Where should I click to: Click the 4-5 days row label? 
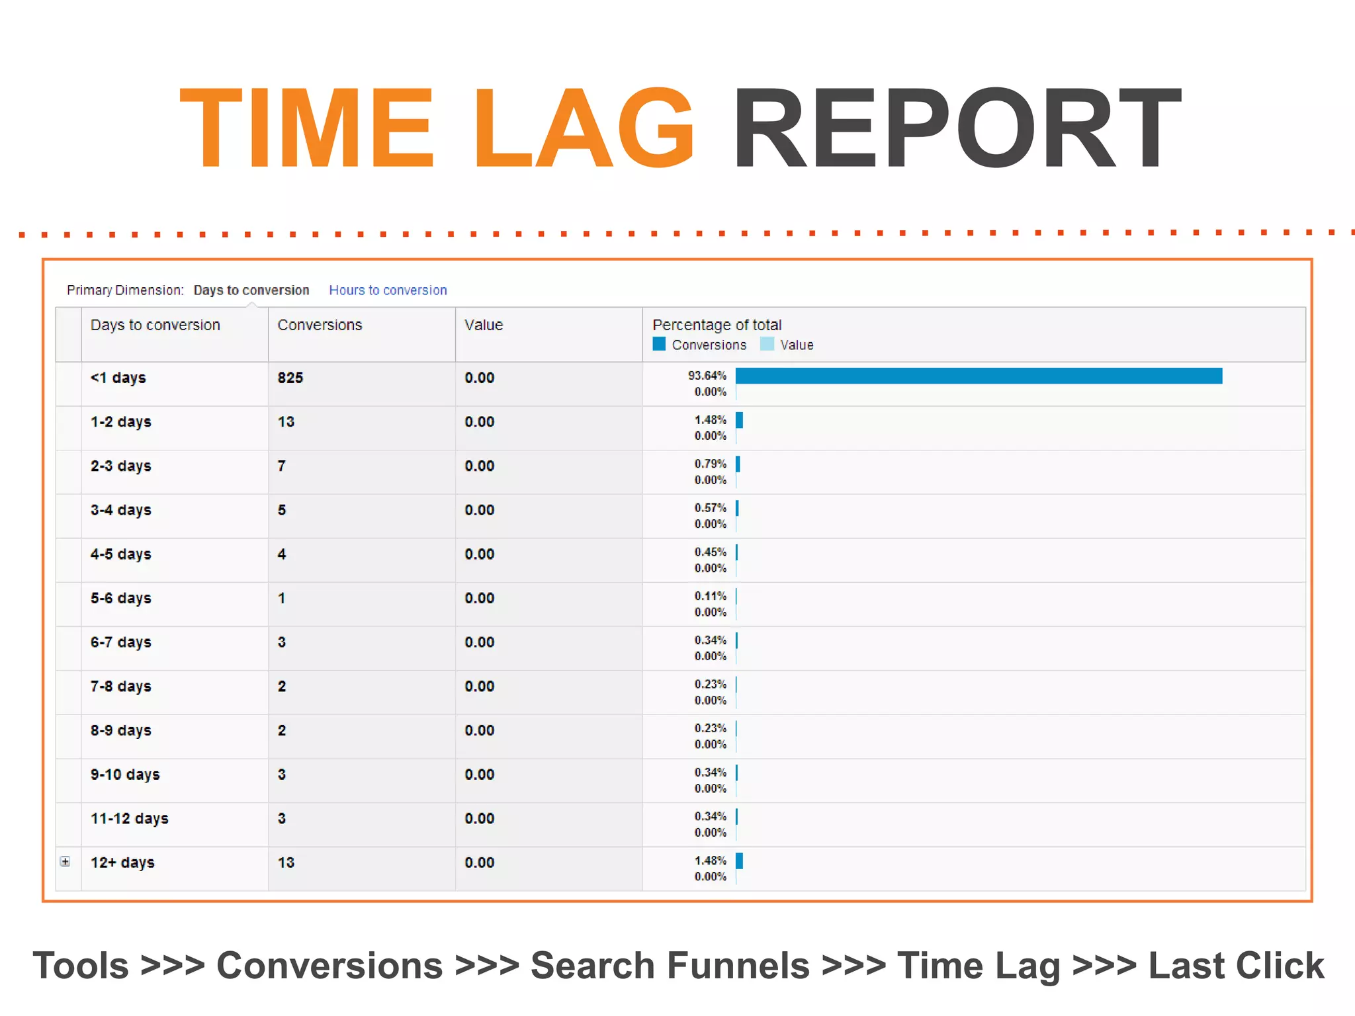pos(120,554)
